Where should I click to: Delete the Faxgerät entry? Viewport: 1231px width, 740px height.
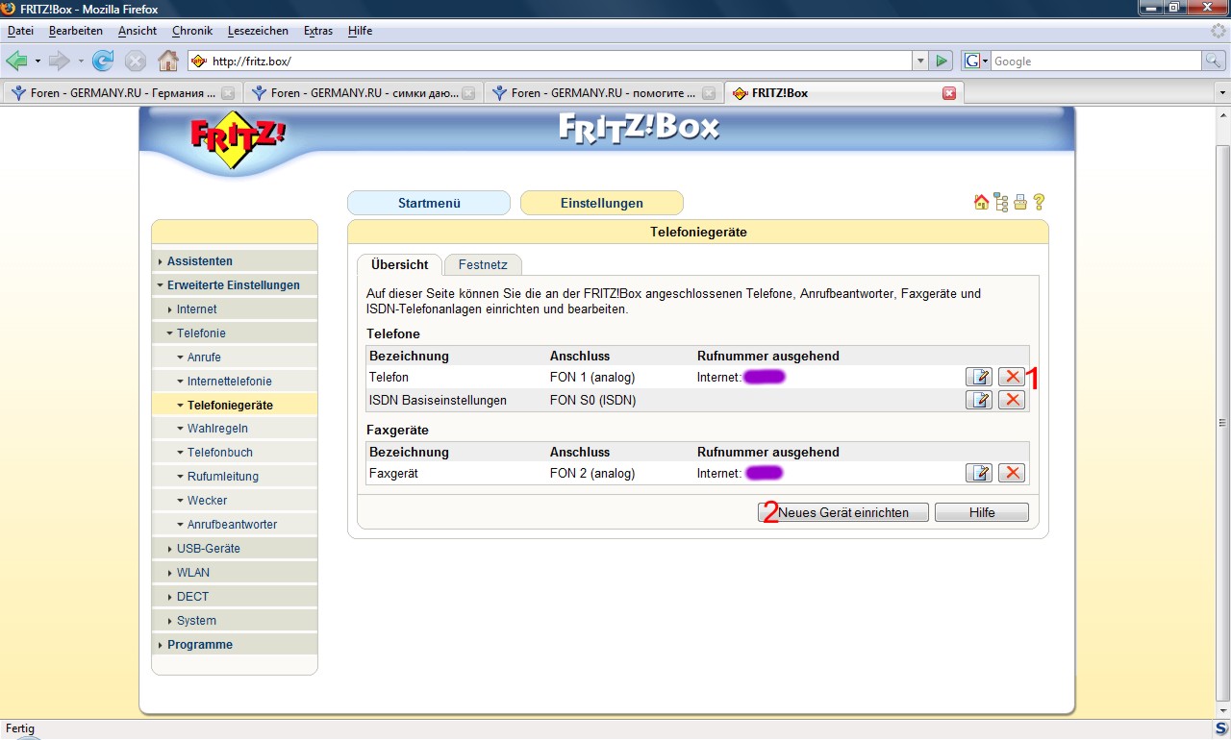[1012, 473]
